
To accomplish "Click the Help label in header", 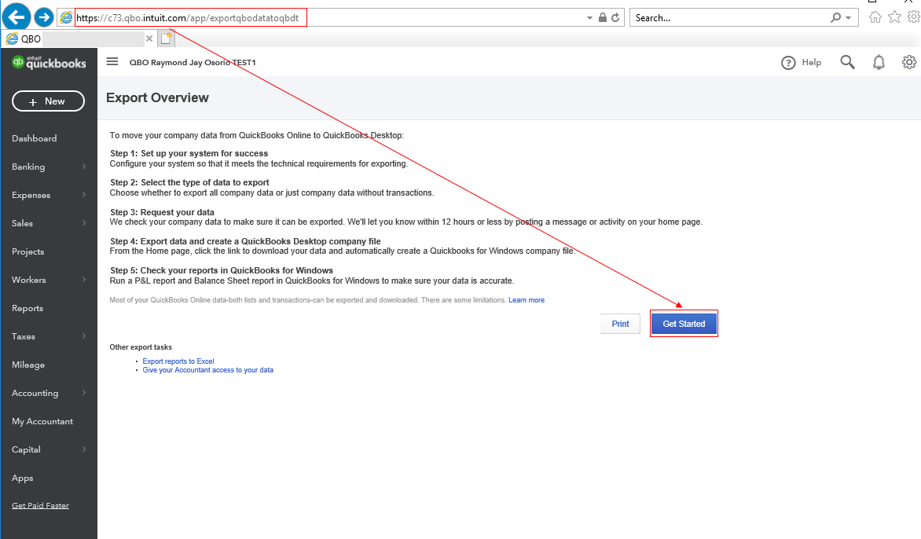I will [x=812, y=62].
